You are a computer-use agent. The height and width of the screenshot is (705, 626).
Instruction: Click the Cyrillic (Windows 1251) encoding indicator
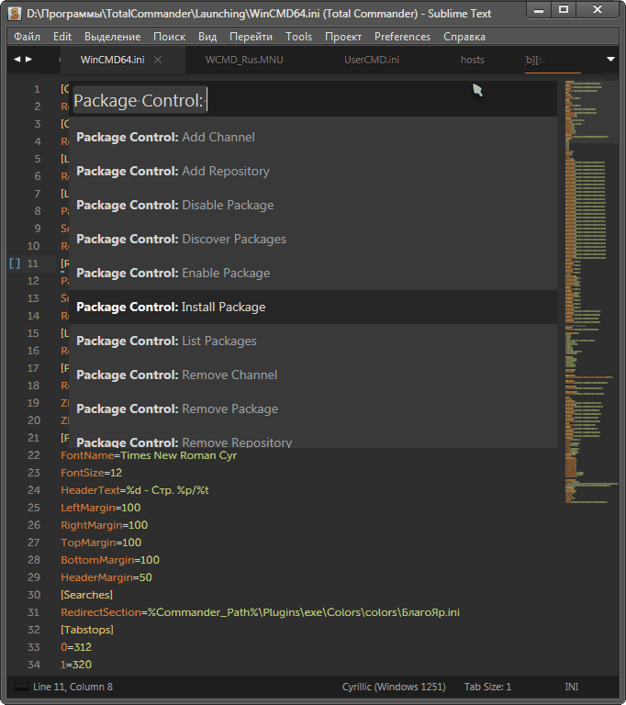[x=394, y=687]
